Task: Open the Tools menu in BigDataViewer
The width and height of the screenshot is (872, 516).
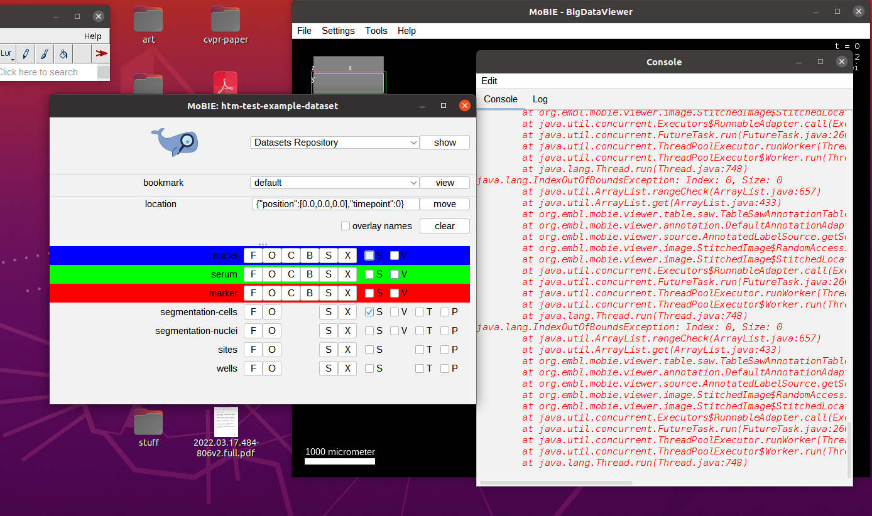Action: pyautogui.click(x=376, y=30)
